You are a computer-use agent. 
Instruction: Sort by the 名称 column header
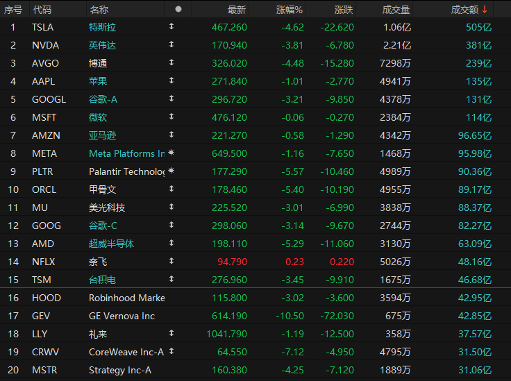[x=99, y=10]
